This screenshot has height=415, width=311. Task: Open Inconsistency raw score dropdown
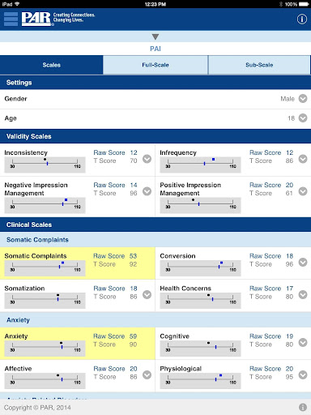[x=147, y=159]
